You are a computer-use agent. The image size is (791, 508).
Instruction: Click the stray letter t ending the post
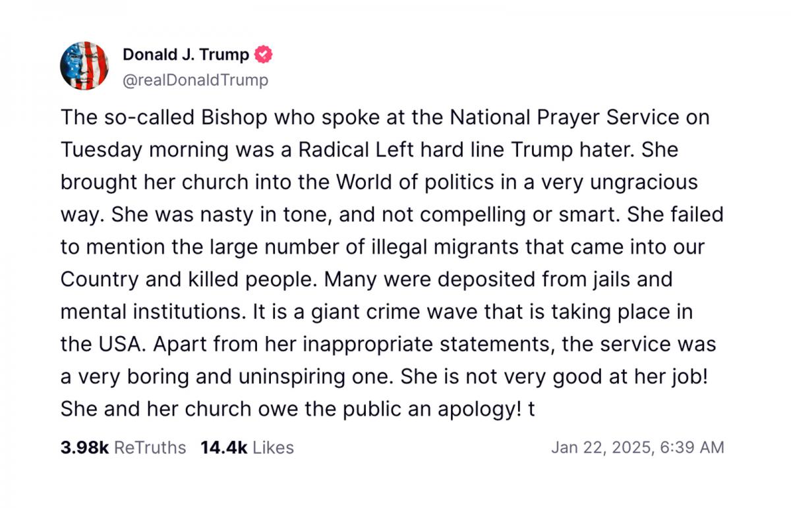[531, 409]
